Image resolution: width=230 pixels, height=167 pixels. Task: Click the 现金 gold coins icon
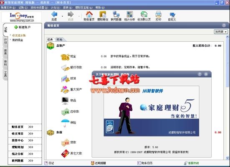65,57
